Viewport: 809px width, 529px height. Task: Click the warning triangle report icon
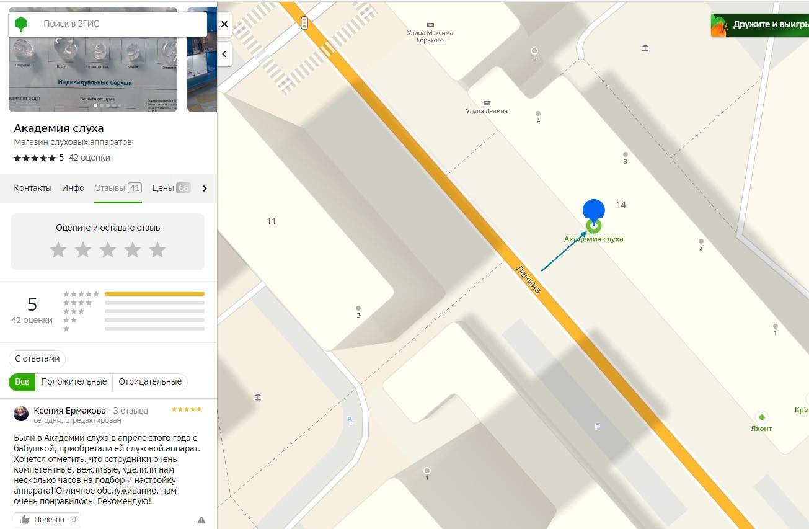[x=201, y=520]
